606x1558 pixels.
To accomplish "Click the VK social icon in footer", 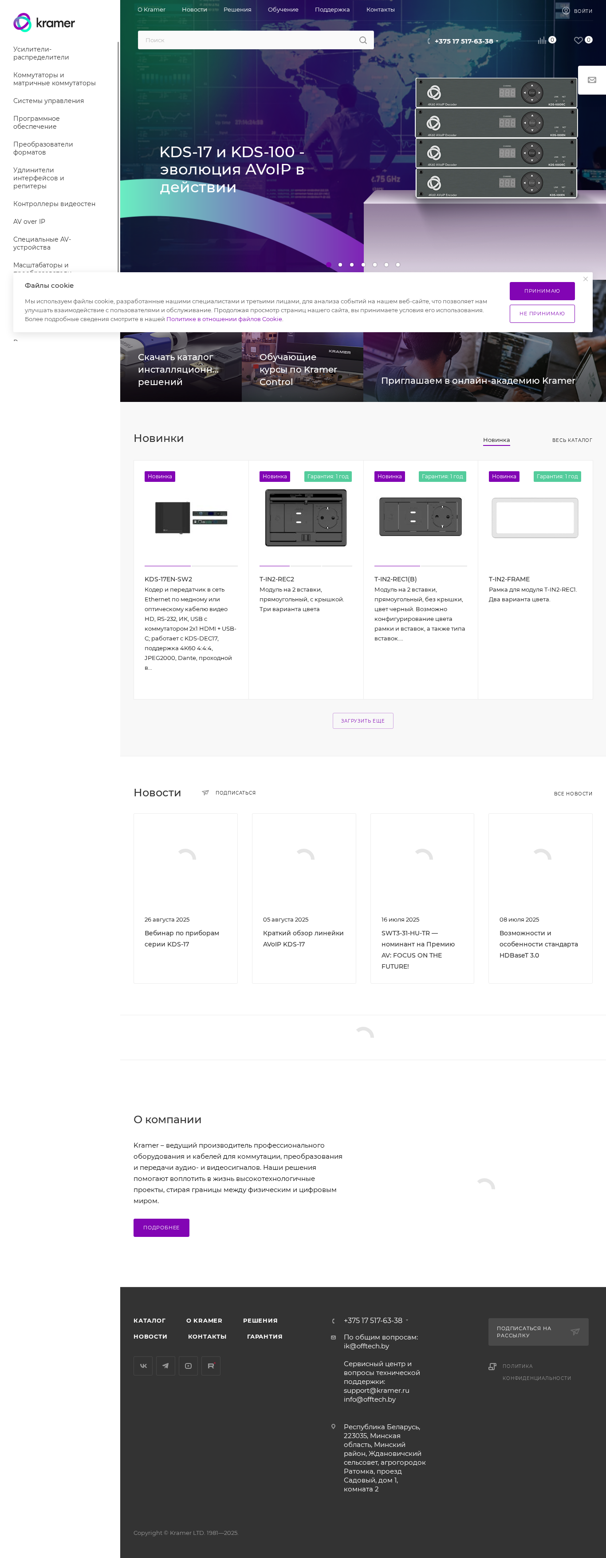I will [x=143, y=1366].
